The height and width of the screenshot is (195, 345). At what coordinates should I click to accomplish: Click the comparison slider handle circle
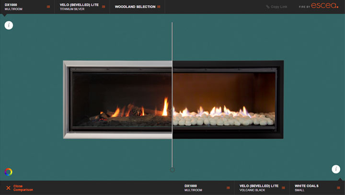click(x=172, y=170)
